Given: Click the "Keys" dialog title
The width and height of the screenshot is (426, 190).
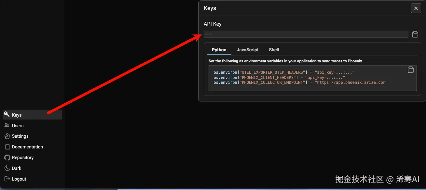Looking at the screenshot, I should (210, 8).
